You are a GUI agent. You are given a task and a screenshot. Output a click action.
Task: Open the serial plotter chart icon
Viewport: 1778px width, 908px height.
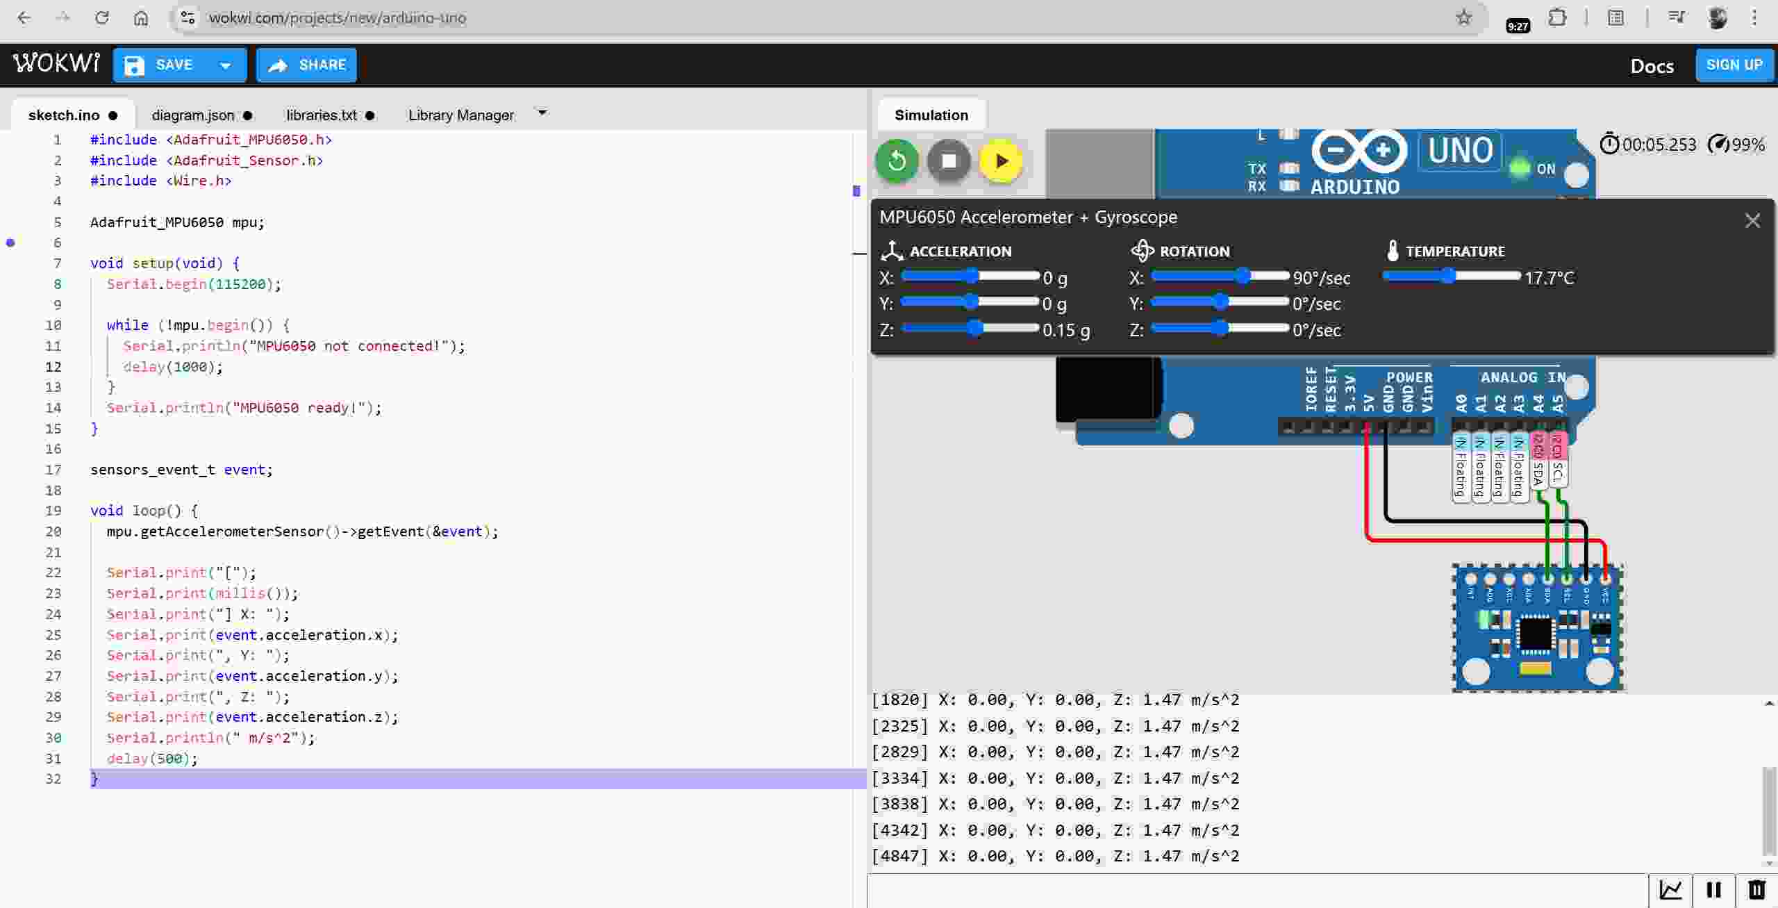pyautogui.click(x=1670, y=890)
